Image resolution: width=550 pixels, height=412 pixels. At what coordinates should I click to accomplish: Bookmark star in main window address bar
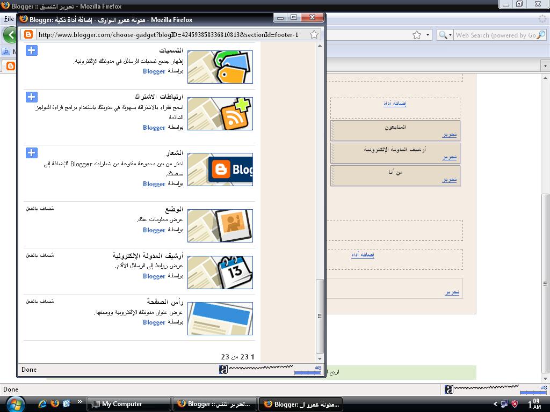(x=417, y=35)
